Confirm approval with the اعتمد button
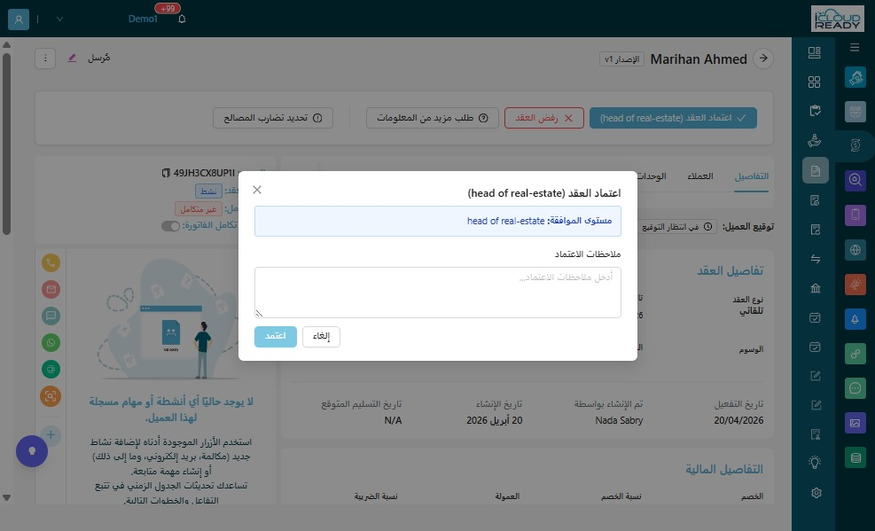 coord(275,336)
